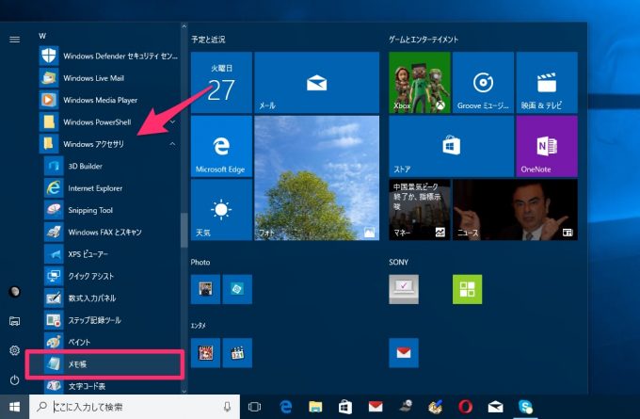The height and width of the screenshot is (419, 640).
Task: Launch Internet Explorer from accessories
Action: point(111,188)
